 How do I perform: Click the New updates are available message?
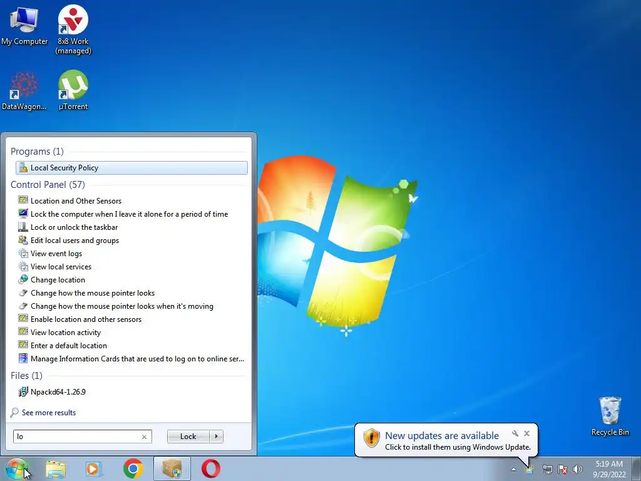(442, 436)
